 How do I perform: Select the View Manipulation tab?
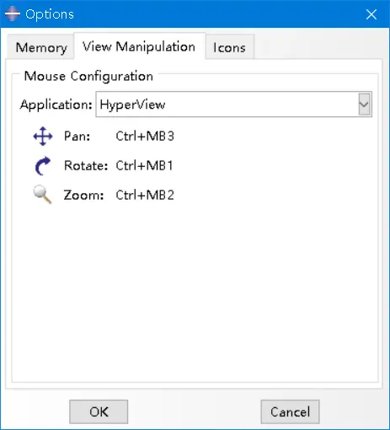click(139, 46)
